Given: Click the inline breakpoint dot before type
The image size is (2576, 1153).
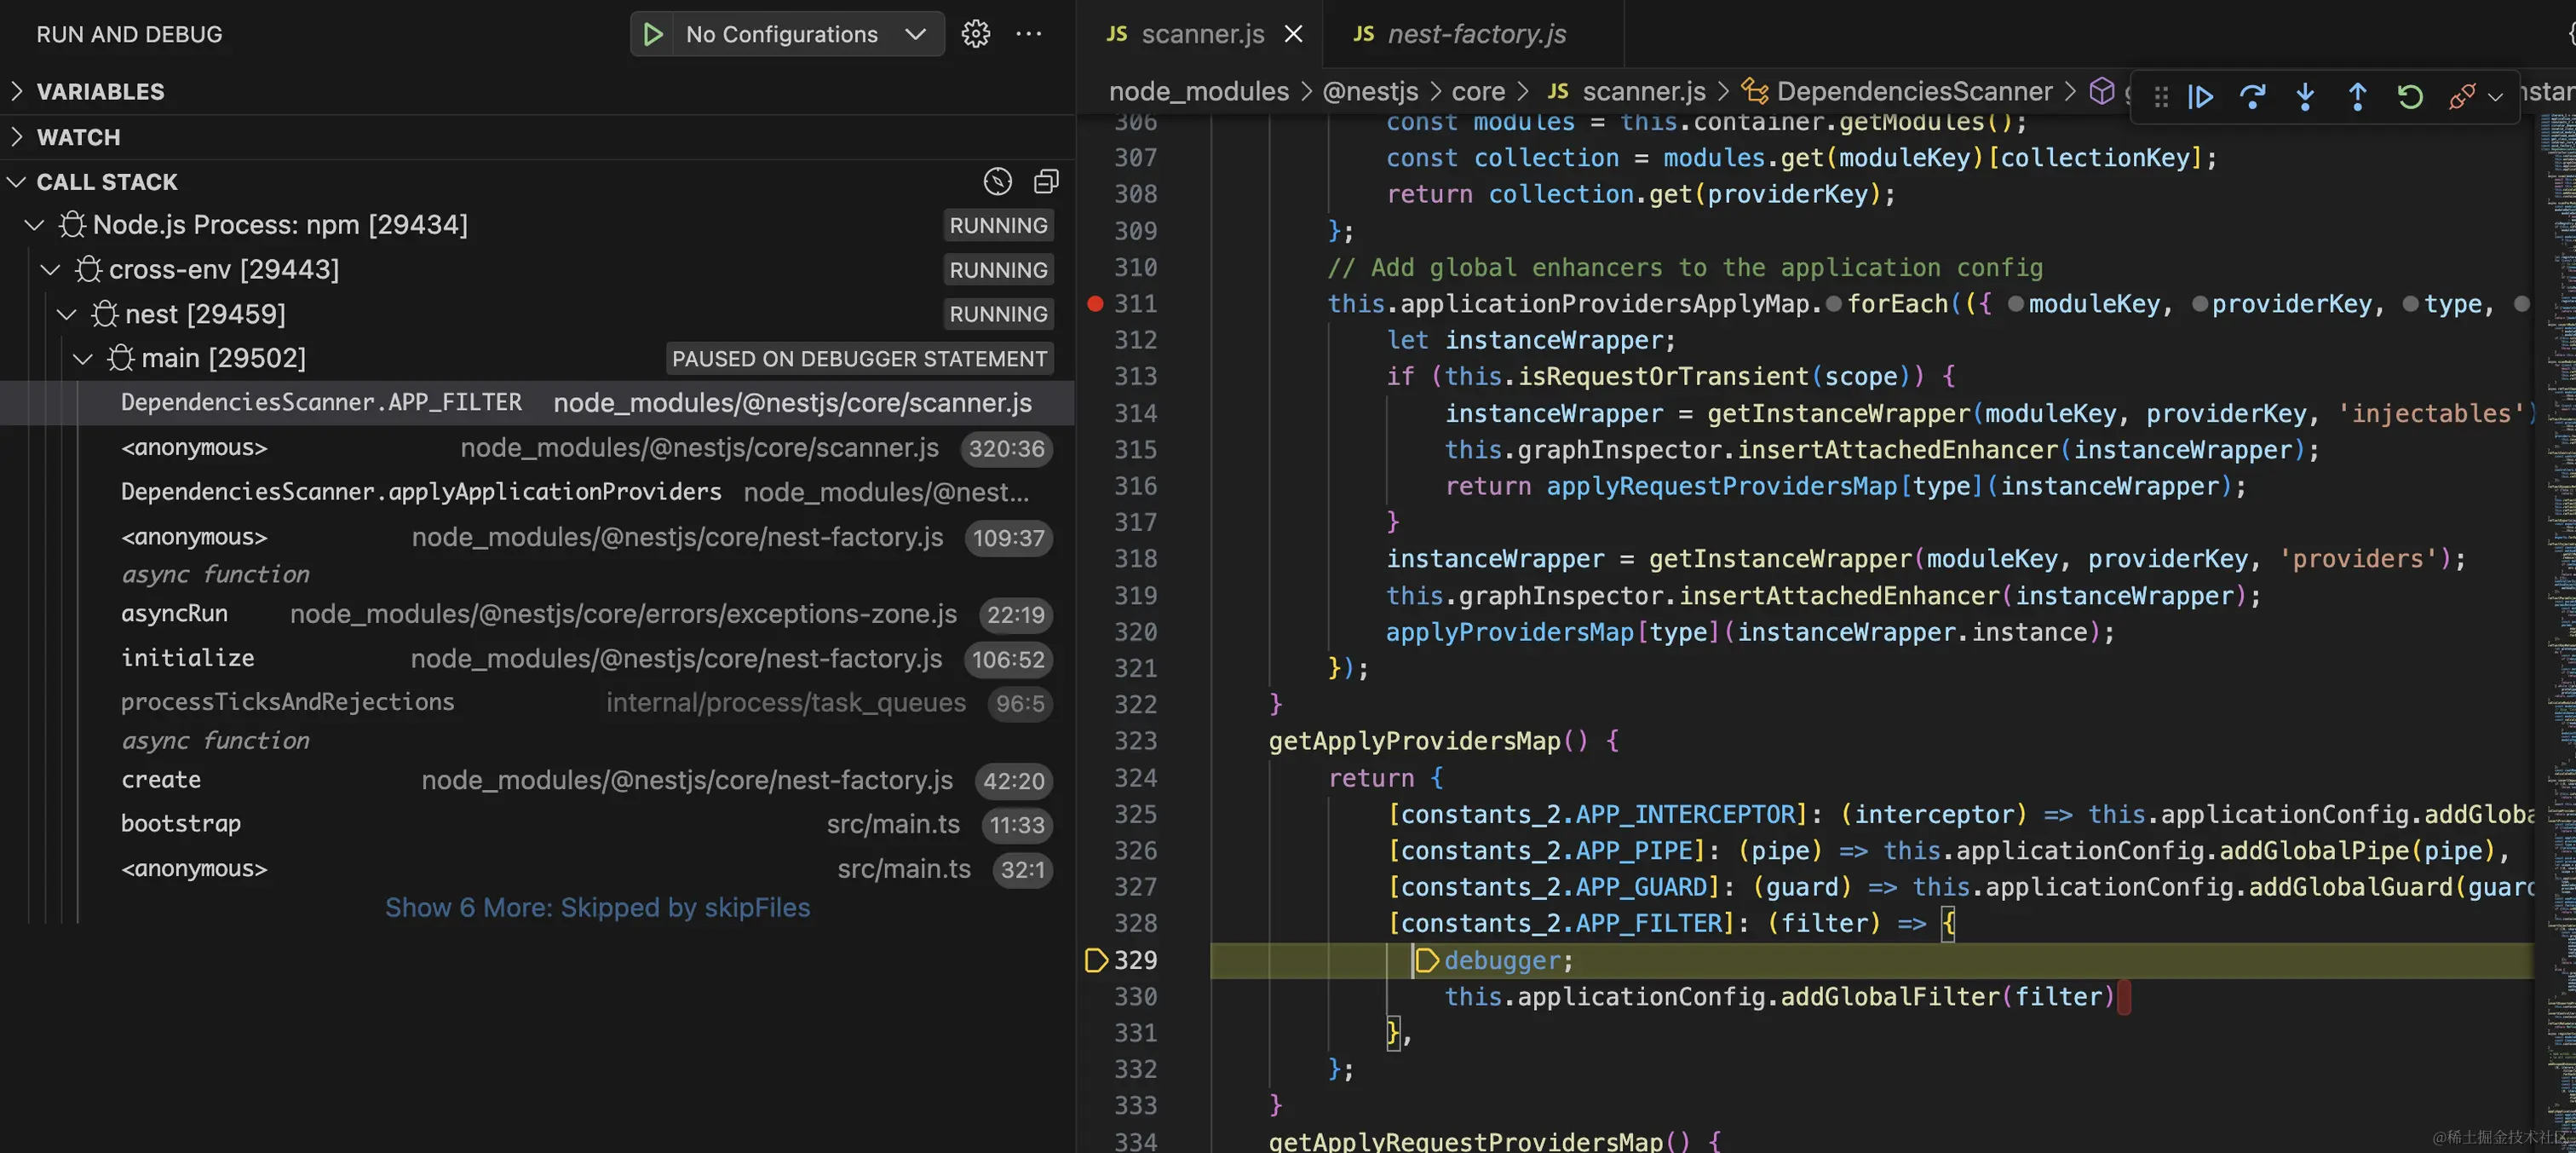Looking at the screenshot, I should pyautogui.click(x=2411, y=304).
